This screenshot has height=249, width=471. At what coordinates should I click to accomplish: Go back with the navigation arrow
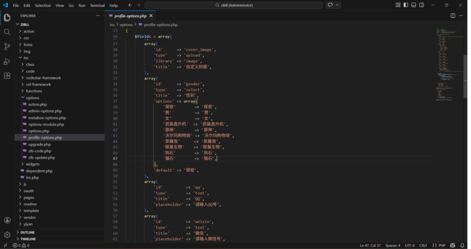click(x=130, y=5)
